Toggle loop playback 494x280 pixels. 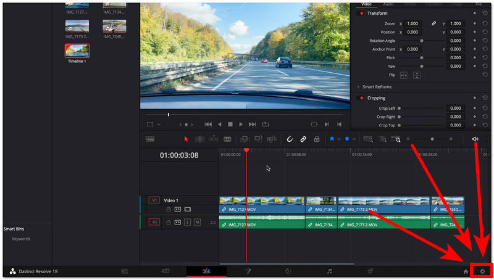coord(266,124)
